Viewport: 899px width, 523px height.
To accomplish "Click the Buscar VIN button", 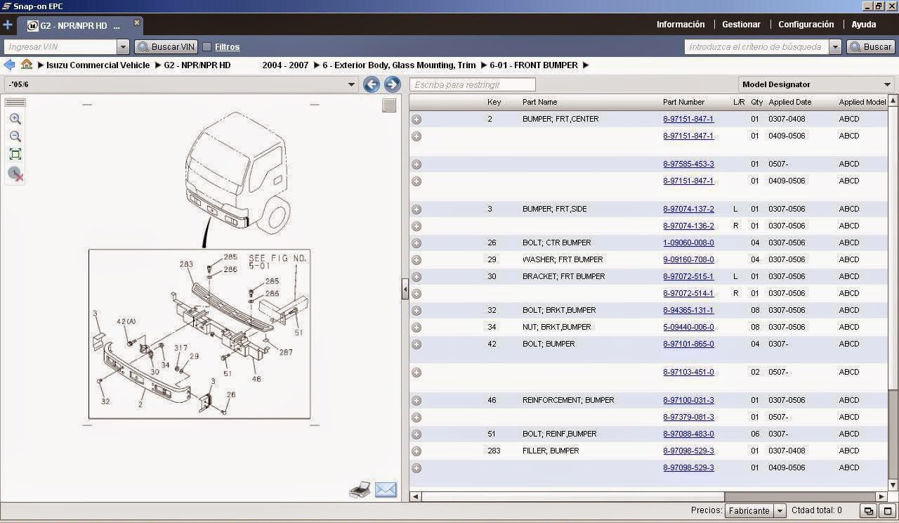I will (166, 47).
